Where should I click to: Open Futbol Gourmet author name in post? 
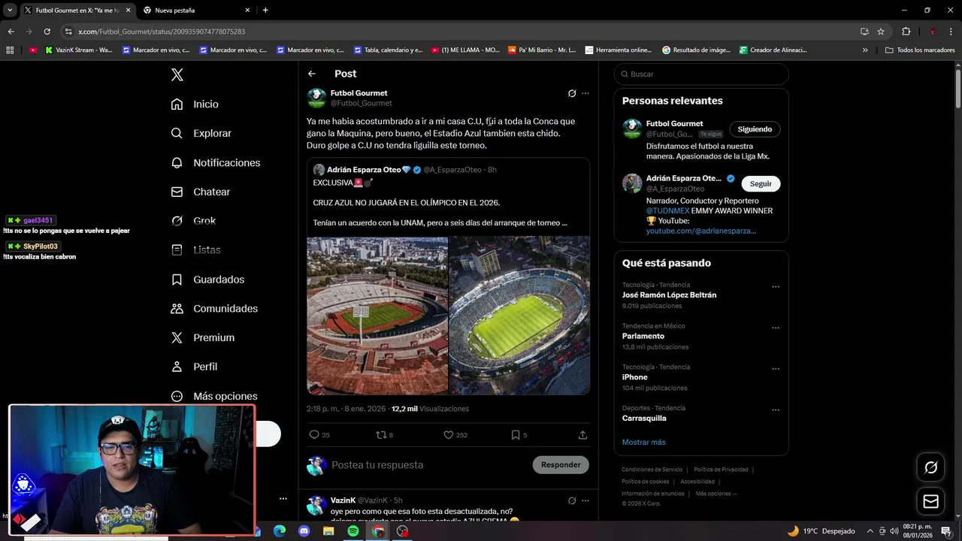pyautogui.click(x=358, y=93)
